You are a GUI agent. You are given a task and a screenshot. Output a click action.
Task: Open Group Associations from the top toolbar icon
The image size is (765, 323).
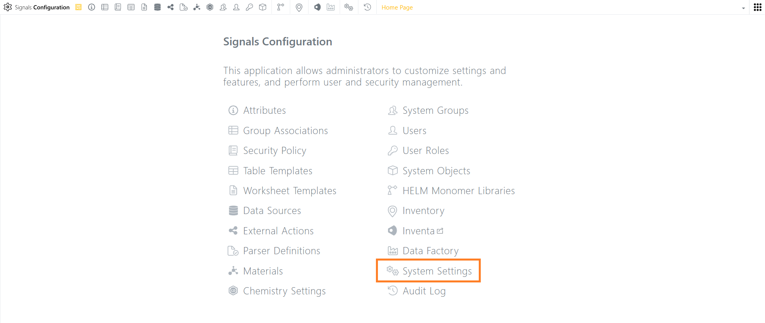105,7
